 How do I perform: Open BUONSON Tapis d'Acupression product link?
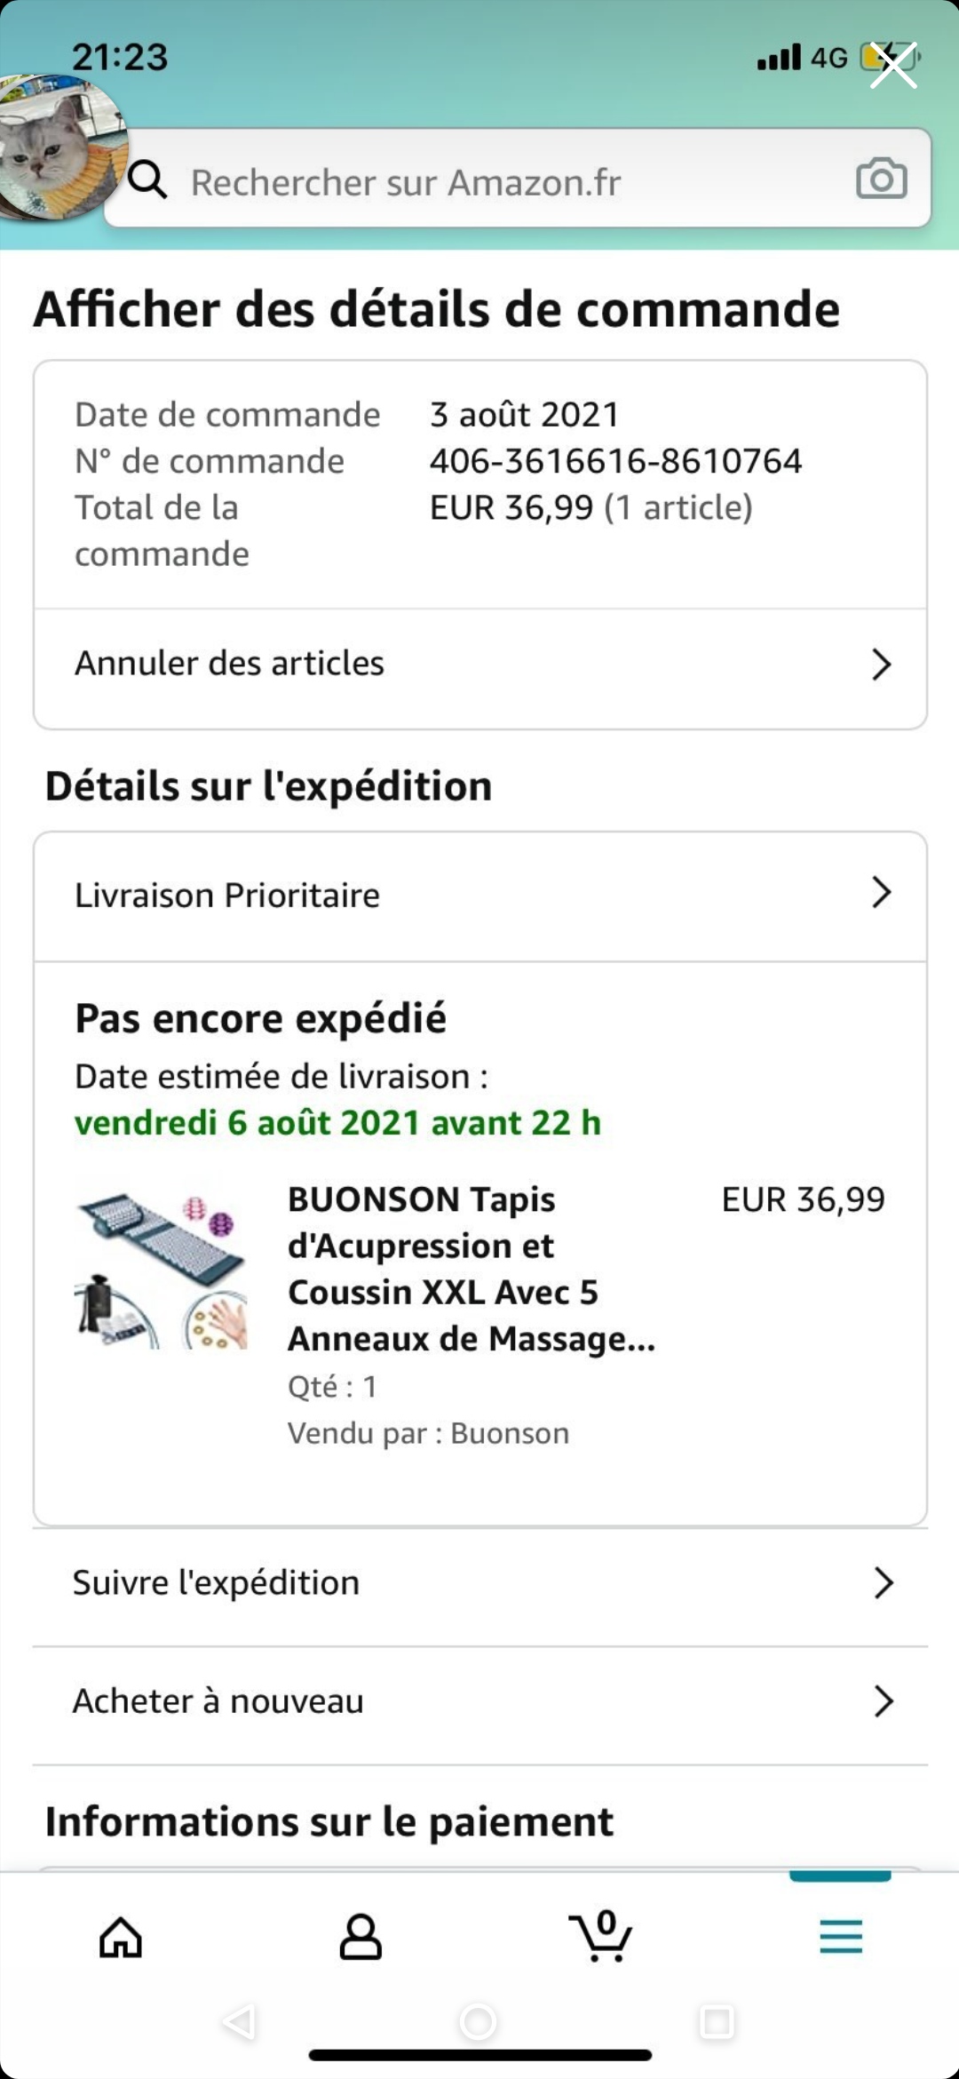tap(471, 1269)
